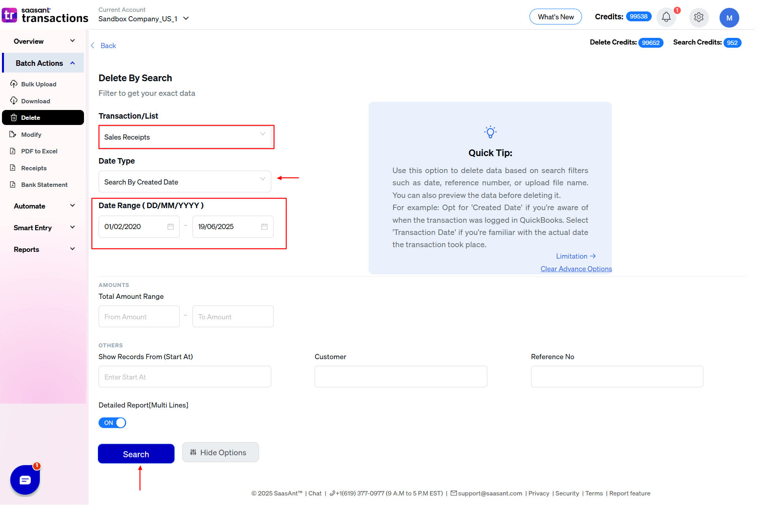757x505 pixels.
Task: Toggle Detailed Report Multi Lines switch
Action: tap(112, 423)
